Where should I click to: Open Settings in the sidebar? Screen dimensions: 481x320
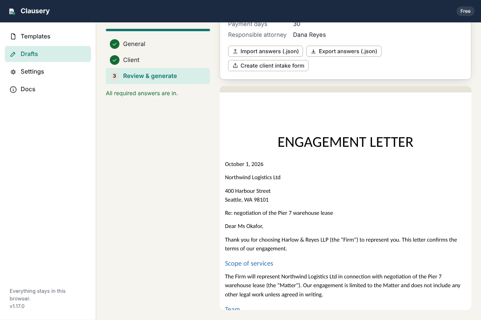[48, 72]
